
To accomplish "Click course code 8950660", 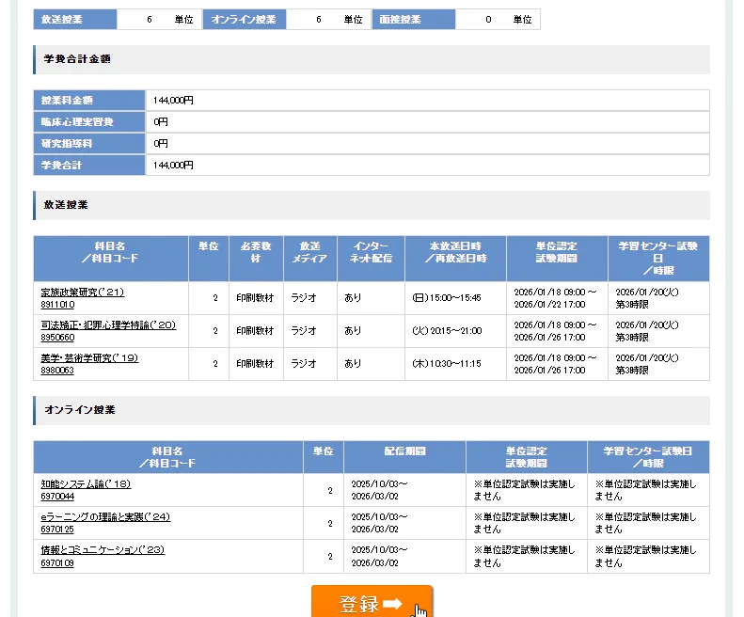I will coord(57,338).
